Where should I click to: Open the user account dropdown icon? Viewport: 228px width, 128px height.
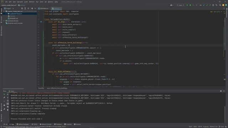172,5
